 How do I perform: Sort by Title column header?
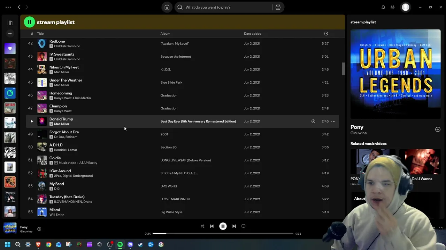[x=40, y=34]
